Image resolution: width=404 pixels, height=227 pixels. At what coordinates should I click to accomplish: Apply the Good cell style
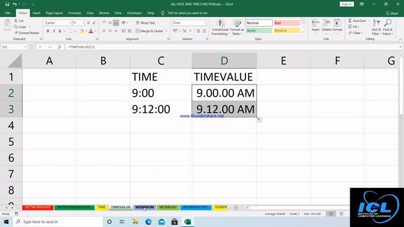[x=258, y=30]
